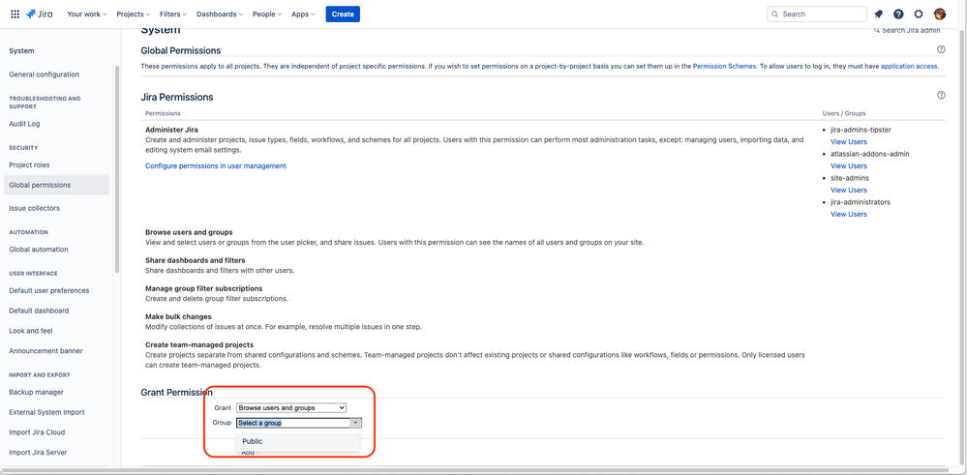Choose Public from the group list
The height and width of the screenshot is (475, 967).
coord(298,441)
